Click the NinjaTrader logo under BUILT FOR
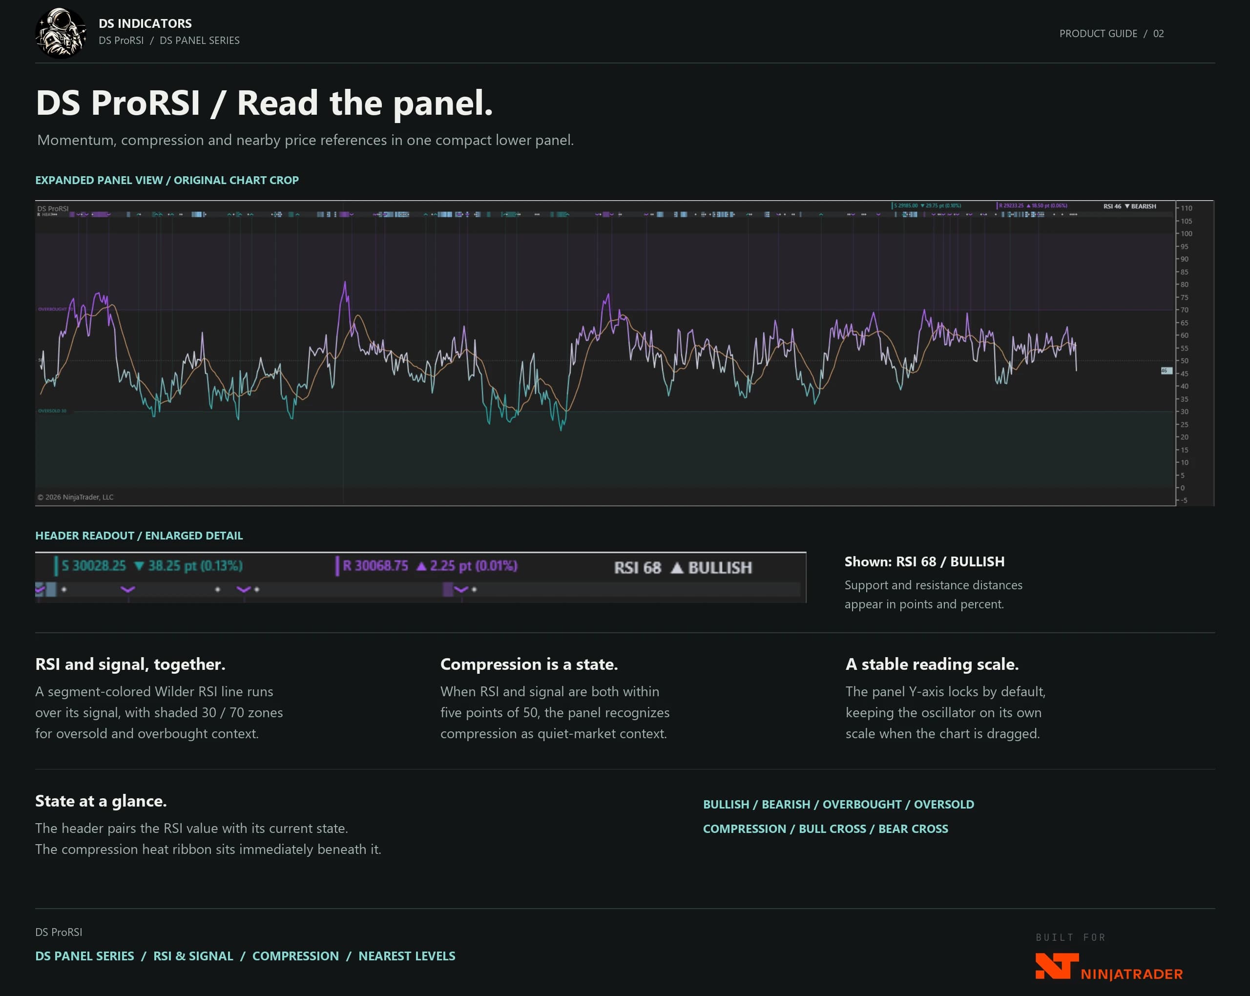 (x=1108, y=968)
